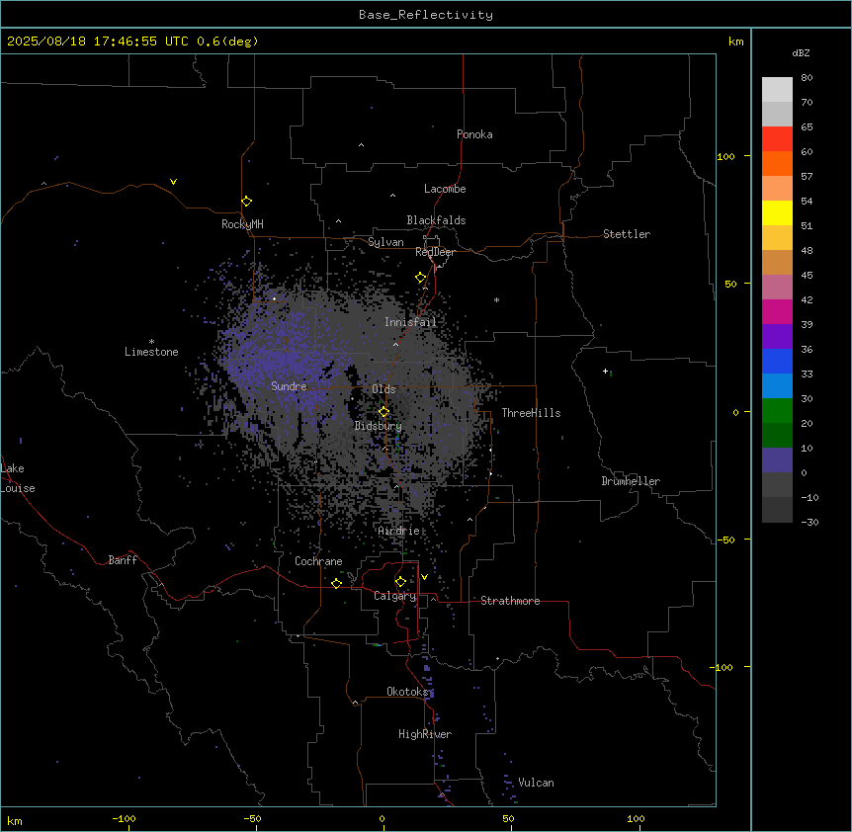Click the Didsbury city label
Image resolution: width=852 pixels, height=832 pixels.
(x=379, y=426)
